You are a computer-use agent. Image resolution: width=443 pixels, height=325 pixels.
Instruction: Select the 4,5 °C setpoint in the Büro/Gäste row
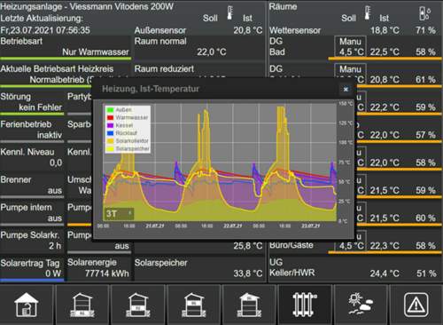coord(351,246)
